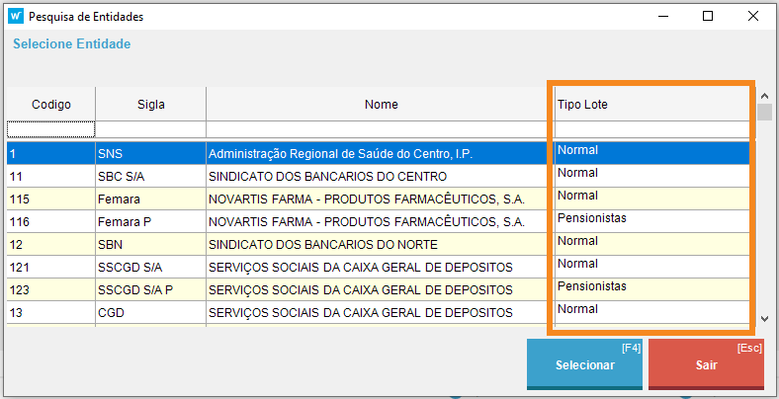Image resolution: width=779 pixels, height=399 pixels.
Task: Sort by Sigla column header
Action: click(x=151, y=104)
